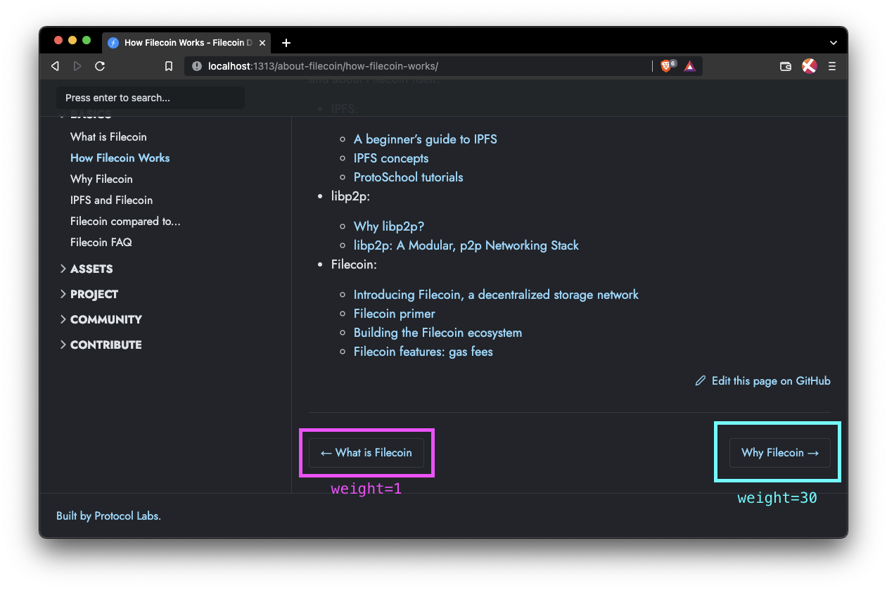Screen dimensions: 887x590
Task: Open the Brave Shields lion icon
Action: pos(668,66)
